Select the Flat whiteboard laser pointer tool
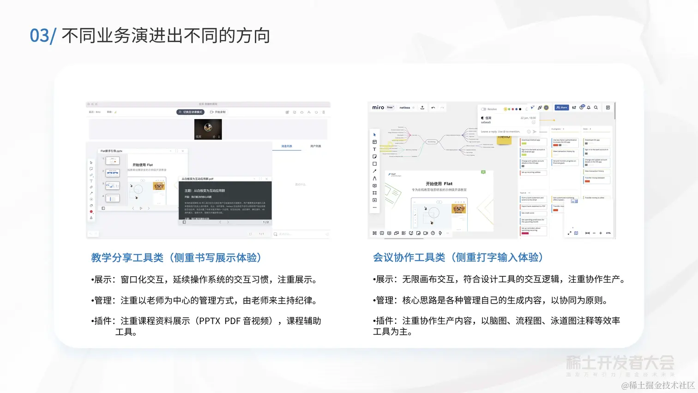The width and height of the screenshot is (698, 393). (x=91, y=199)
